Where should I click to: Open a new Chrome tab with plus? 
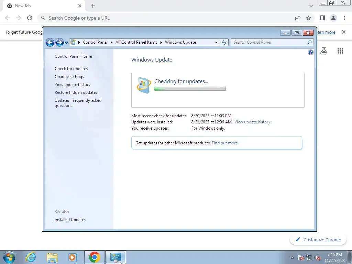point(93,6)
